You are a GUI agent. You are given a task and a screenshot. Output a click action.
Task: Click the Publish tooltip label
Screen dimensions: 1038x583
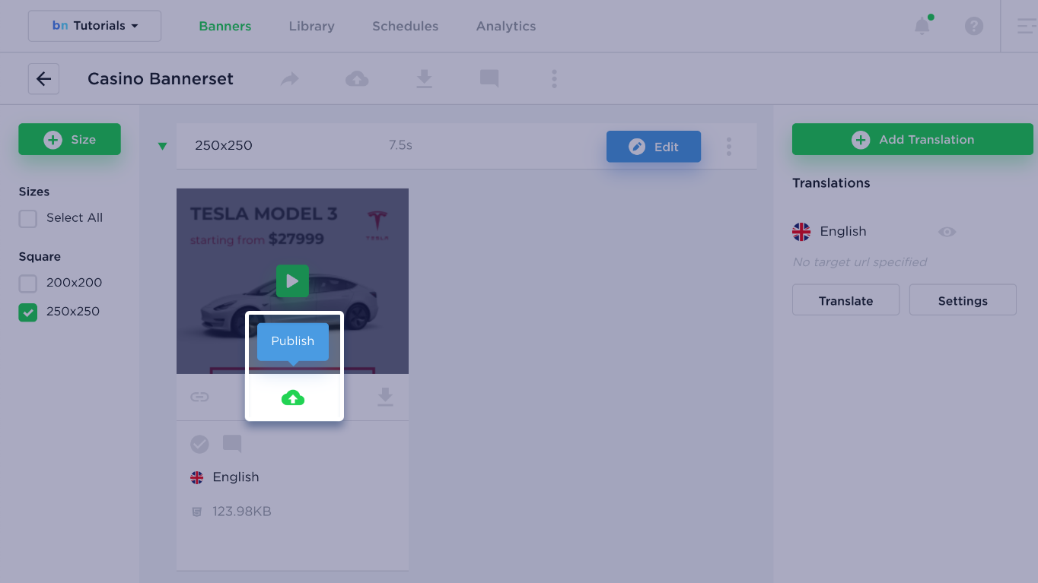(x=293, y=341)
